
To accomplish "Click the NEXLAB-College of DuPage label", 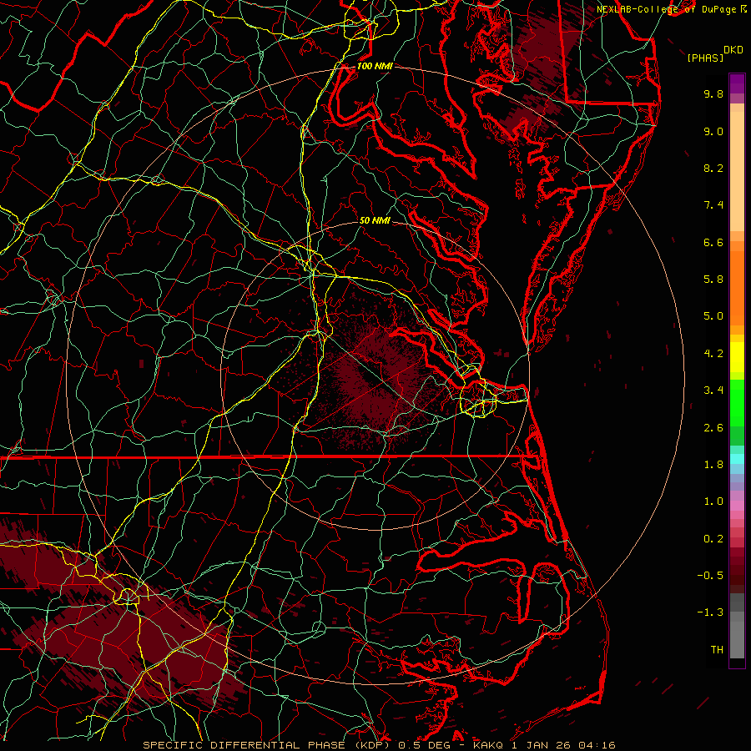I will (668, 9).
